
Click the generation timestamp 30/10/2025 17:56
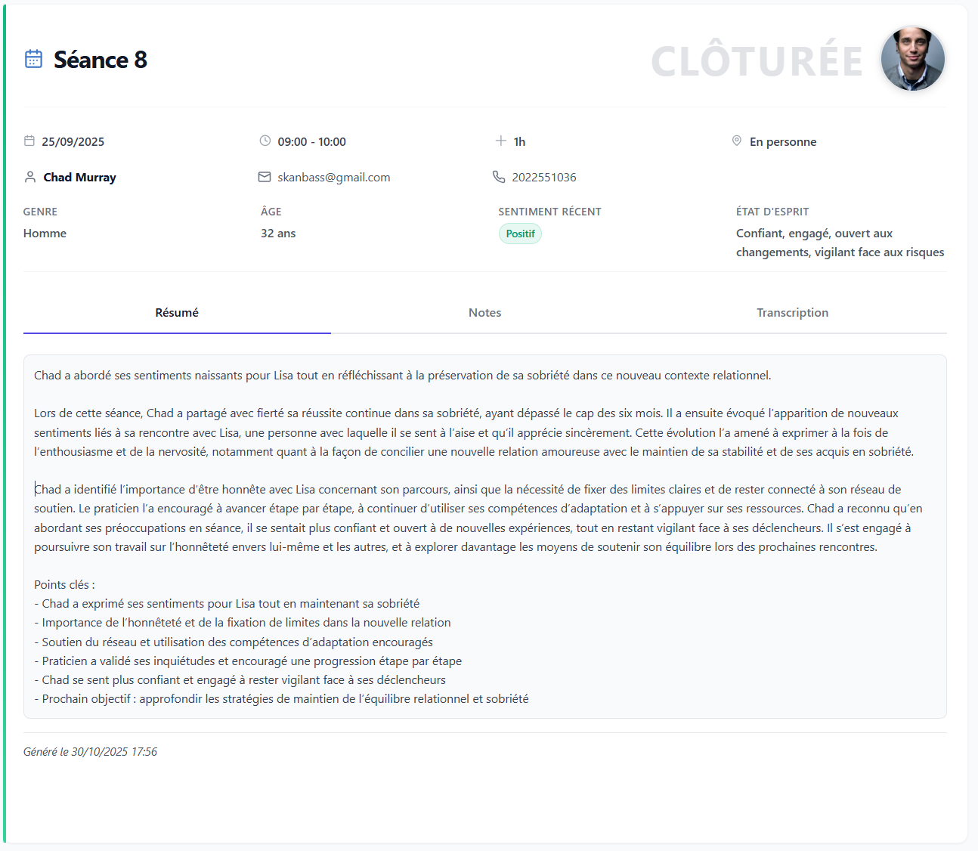coord(90,752)
